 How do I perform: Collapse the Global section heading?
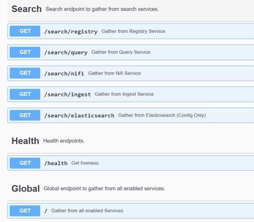pyautogui.click(x=25, y=188)
